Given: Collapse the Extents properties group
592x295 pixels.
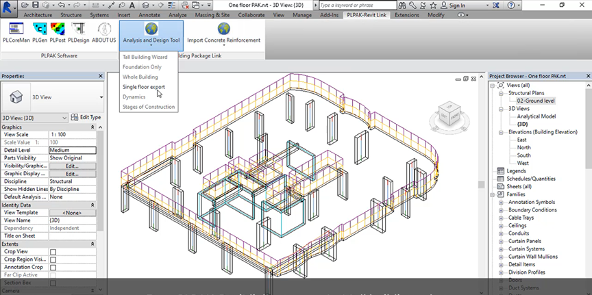Looking at the screenshot, I should [92, 244].
